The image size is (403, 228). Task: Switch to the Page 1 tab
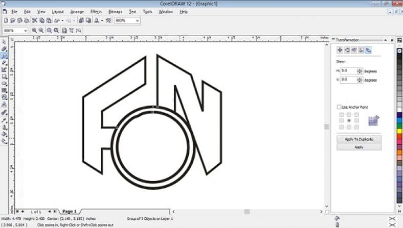pyautogui.click(x=70, y=211)
